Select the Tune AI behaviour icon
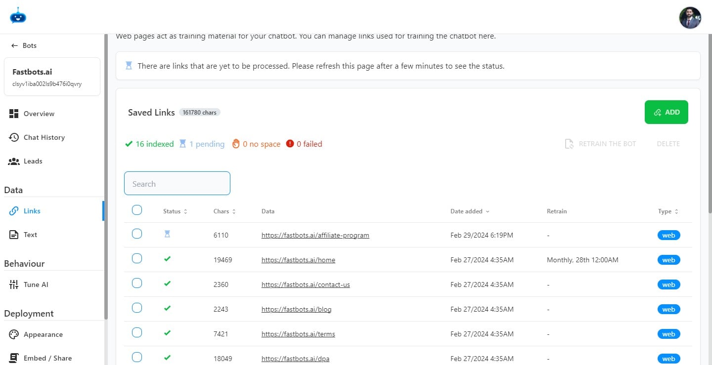This screenshot has width=712, height=365. click(x=14, y=284)
